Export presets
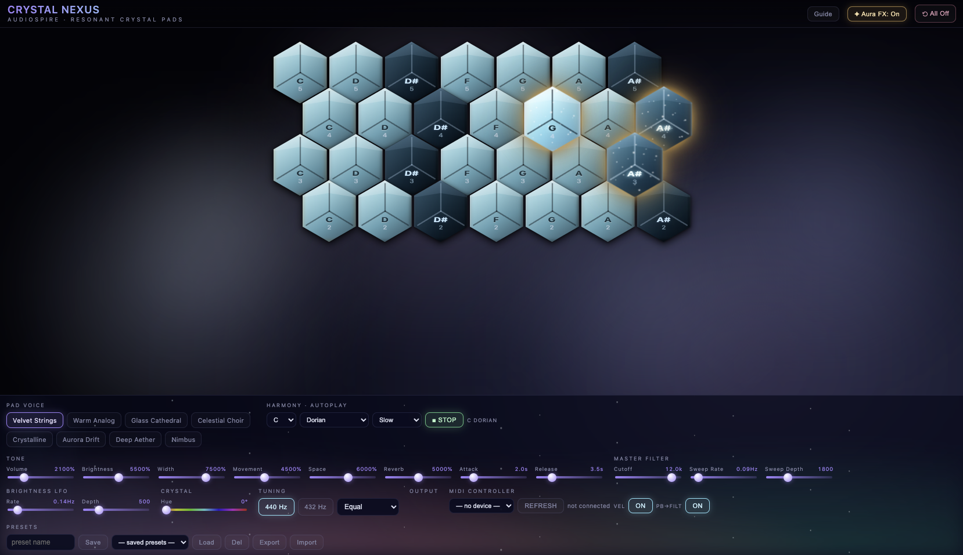 coord(270,542)
